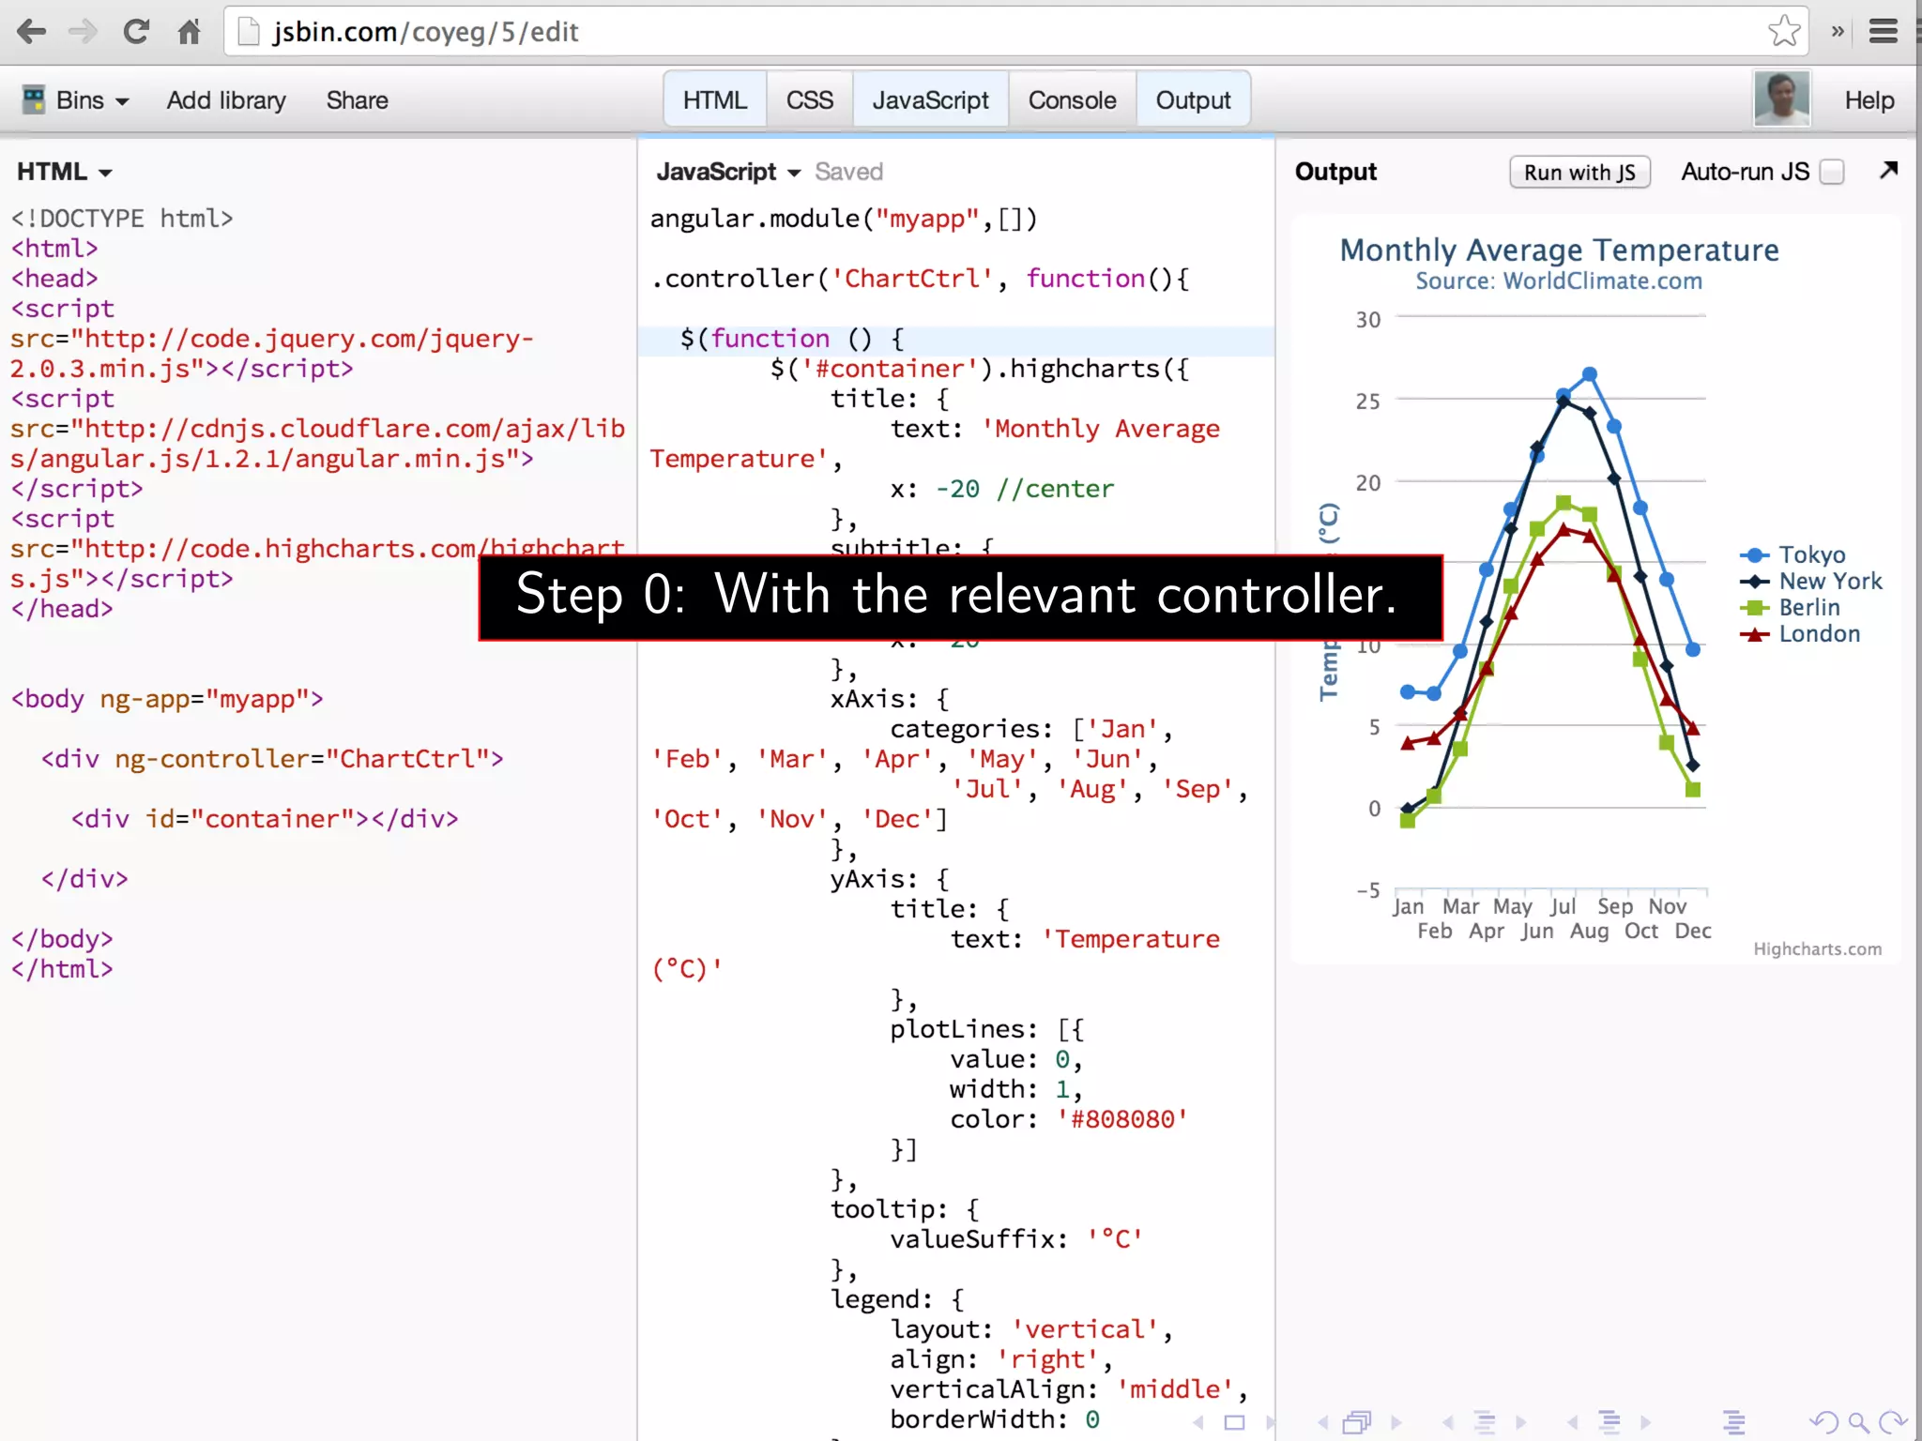Click the user avatar picture
The width and height of the screenshot is (1922, 1441).
tap(1780, 99)
